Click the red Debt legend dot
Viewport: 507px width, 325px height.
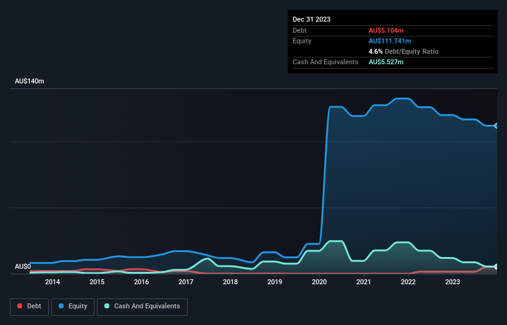(x=20, y=306)
